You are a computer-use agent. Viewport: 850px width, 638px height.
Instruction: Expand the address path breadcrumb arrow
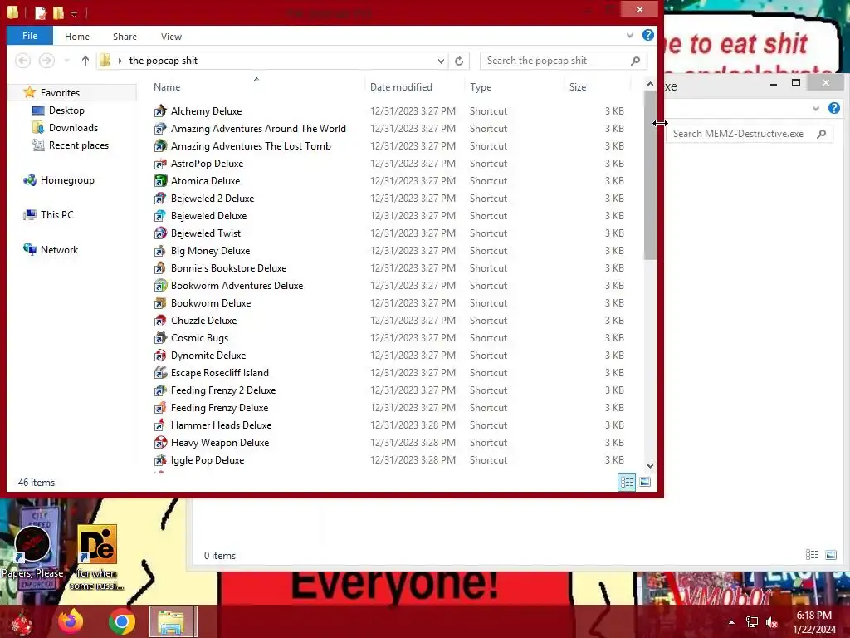[x=120, y=61]
